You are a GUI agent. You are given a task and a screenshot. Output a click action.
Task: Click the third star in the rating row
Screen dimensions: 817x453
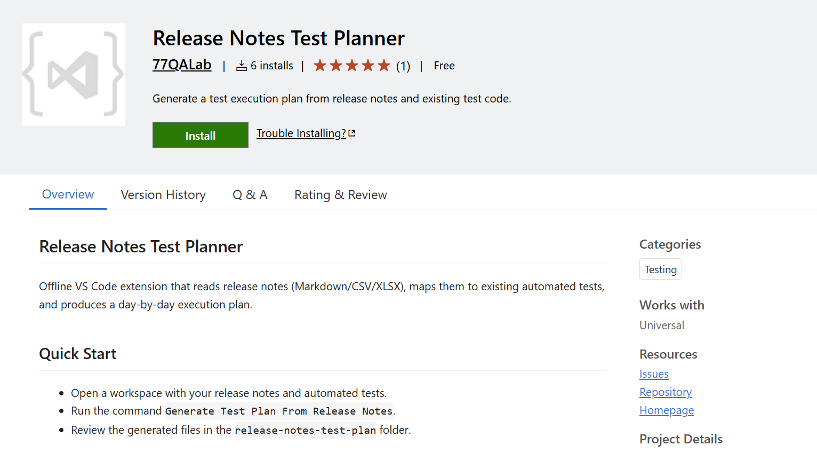pos(351,65)
